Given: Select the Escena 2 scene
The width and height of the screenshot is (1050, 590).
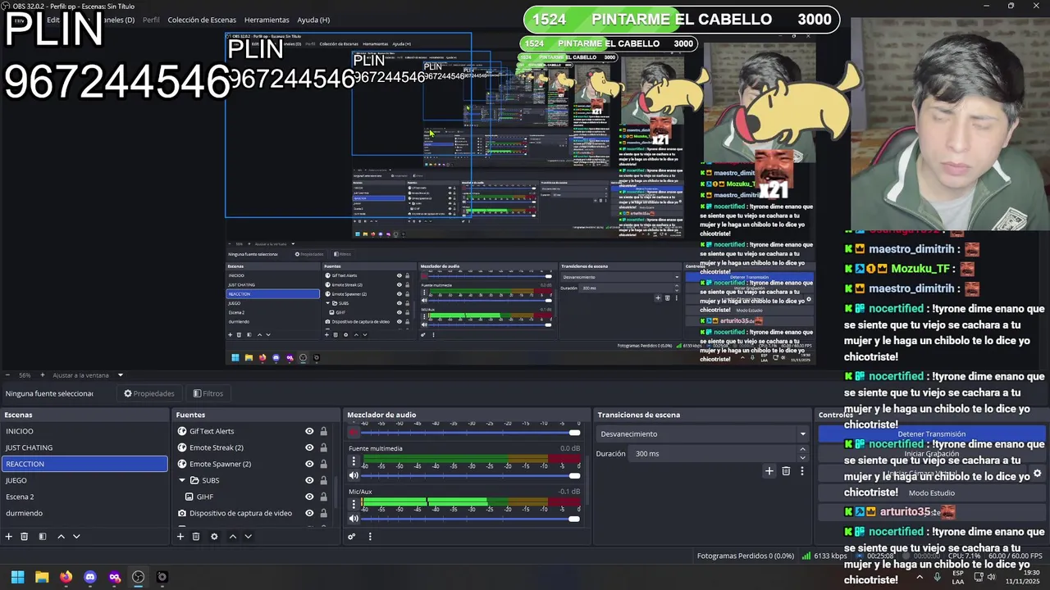Looking at the screenshot, I should coord(84,497).
